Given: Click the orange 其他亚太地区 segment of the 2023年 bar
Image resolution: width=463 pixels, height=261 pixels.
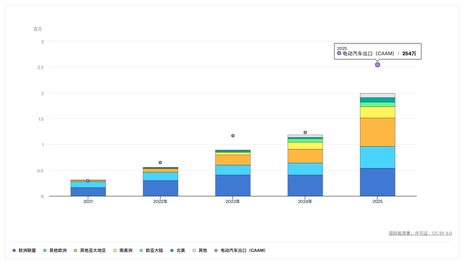Looking at the screenshot, I should pyautogui.click(x=233, y=160).
